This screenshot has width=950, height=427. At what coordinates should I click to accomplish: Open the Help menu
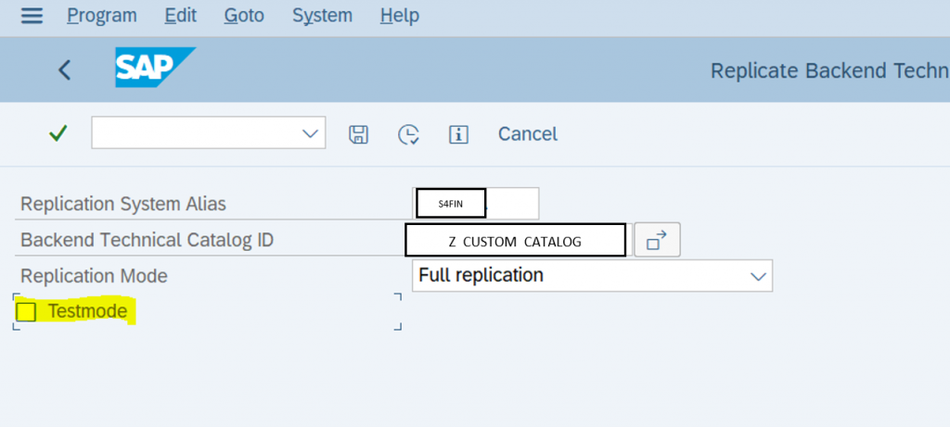399,16
